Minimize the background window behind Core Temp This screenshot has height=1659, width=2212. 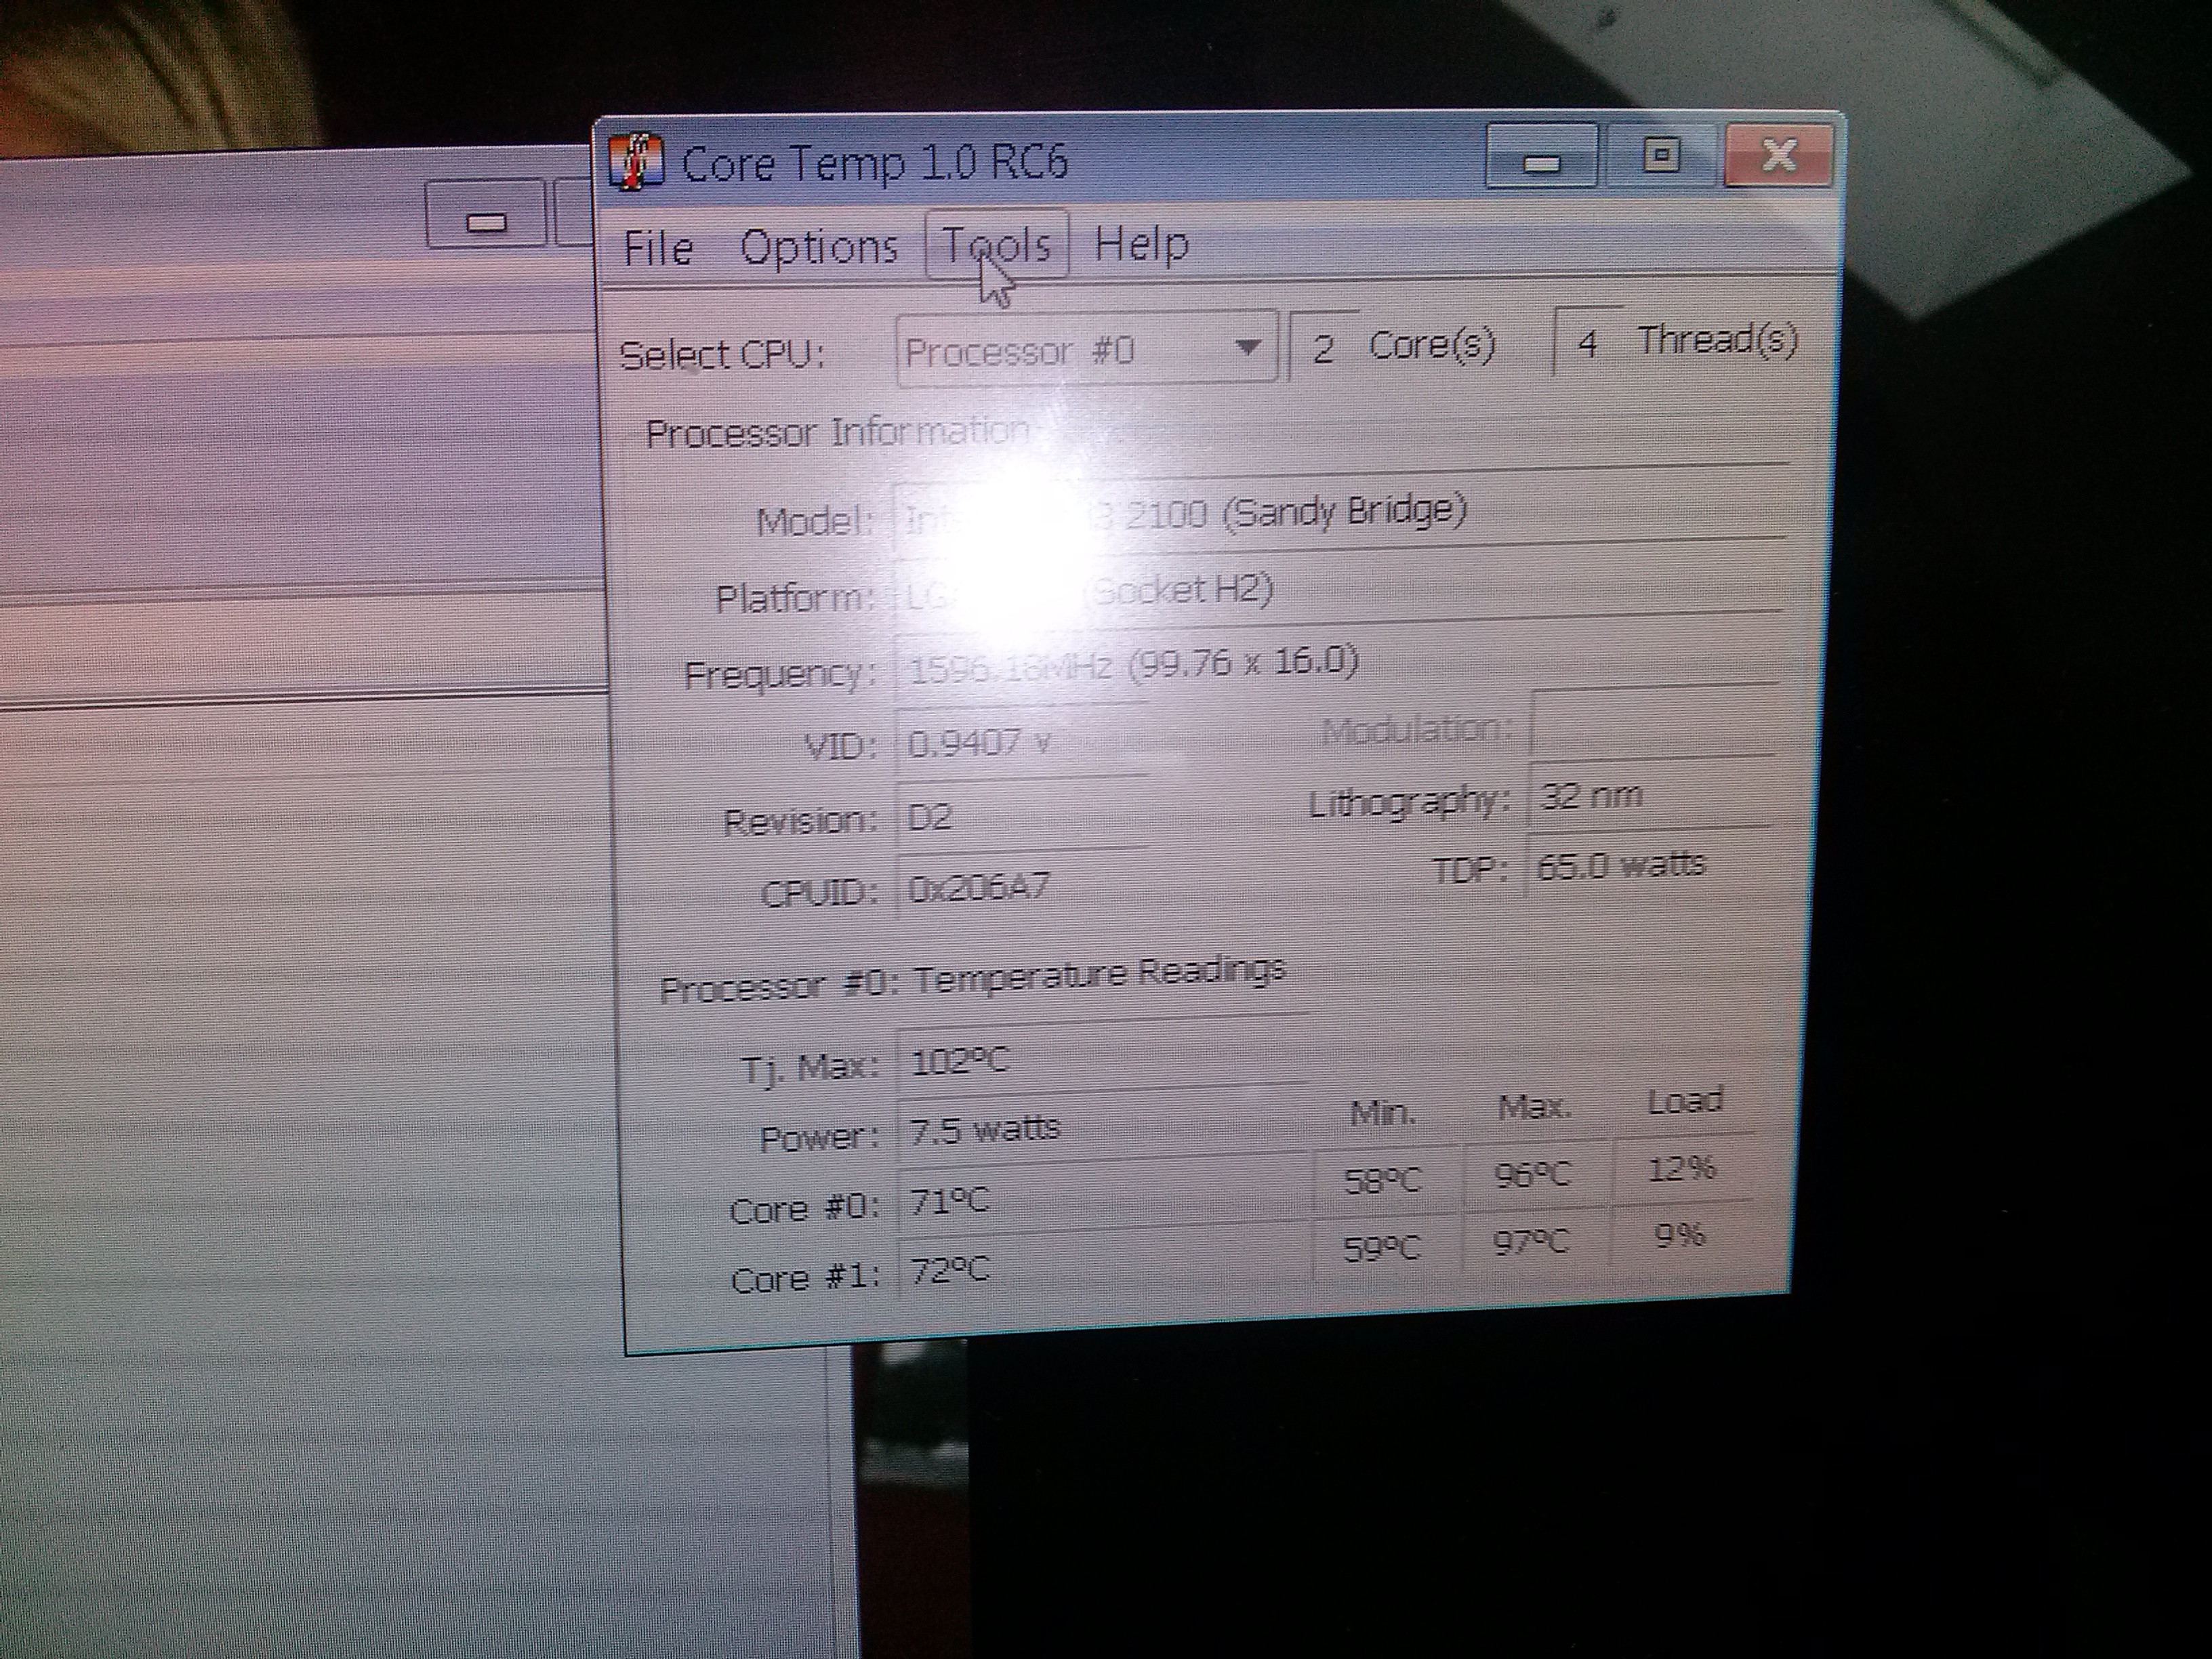pyautogui.click(x=486, y=213)
